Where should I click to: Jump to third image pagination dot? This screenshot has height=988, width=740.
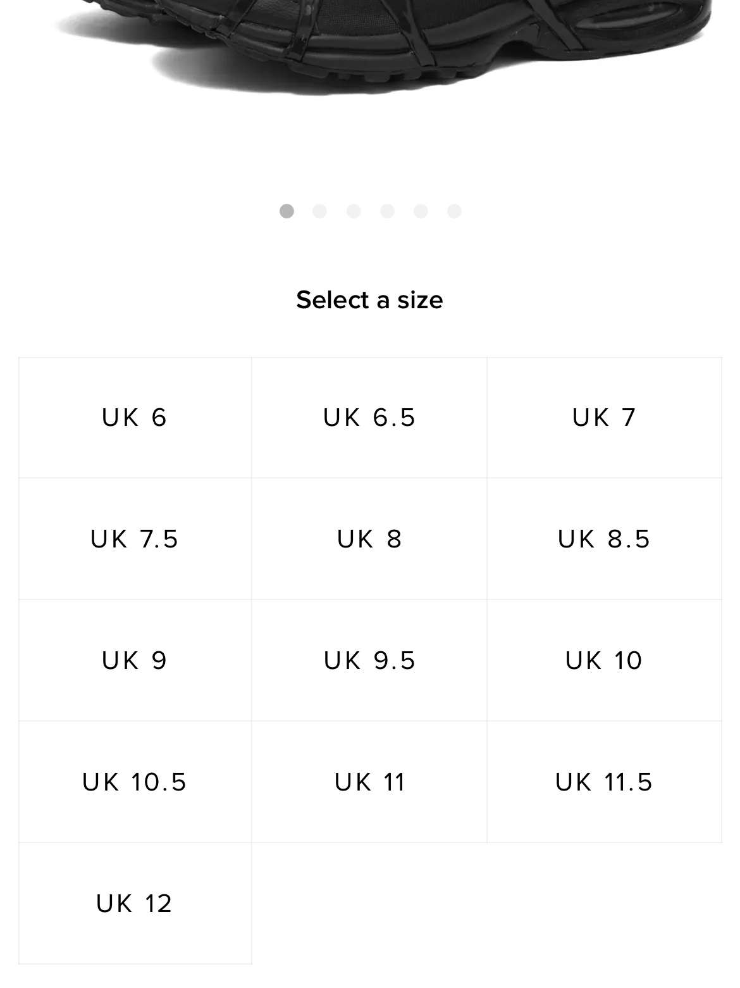(354, 211)
